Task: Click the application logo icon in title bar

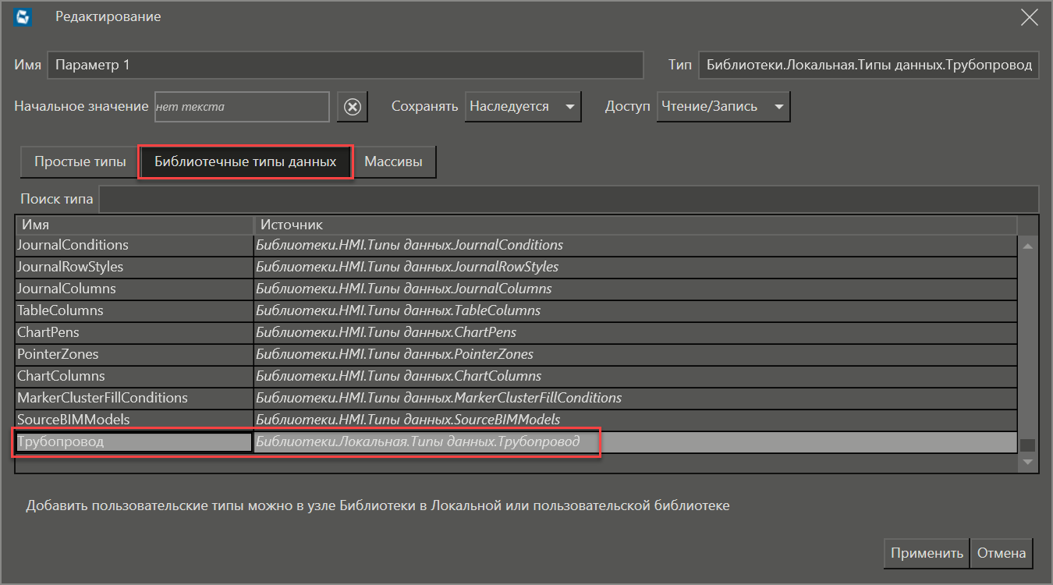Action: pyautogui.click(x=23, y=17)
